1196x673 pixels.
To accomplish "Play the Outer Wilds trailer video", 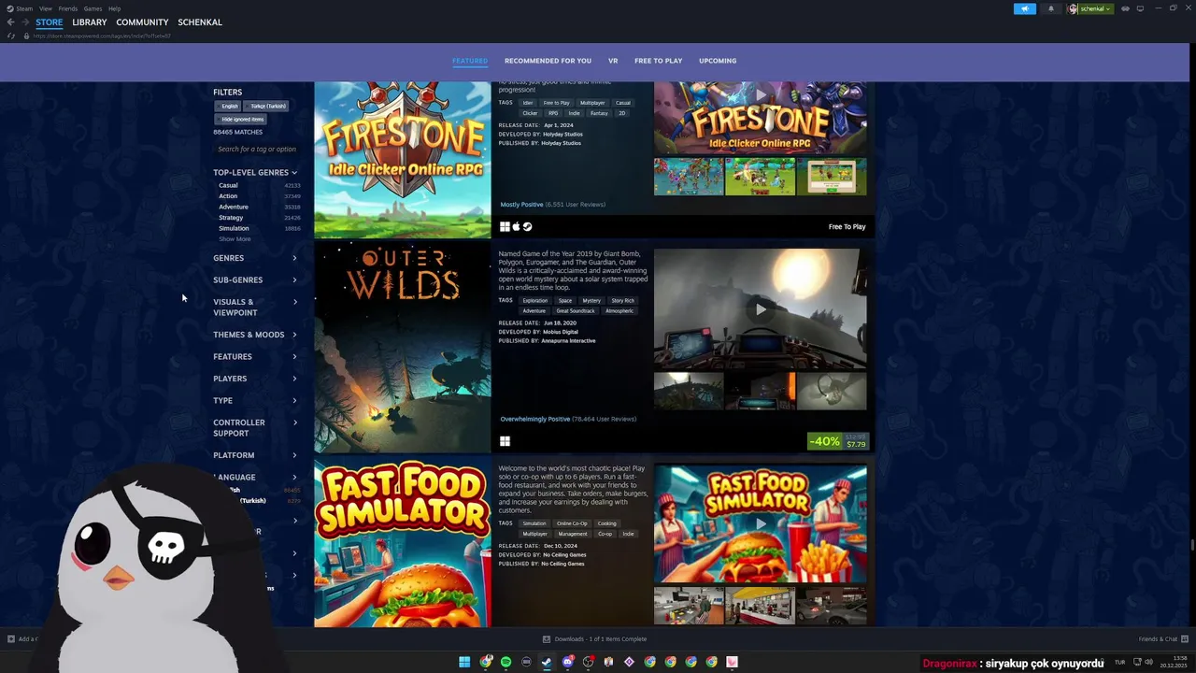I will click(761, 309).
